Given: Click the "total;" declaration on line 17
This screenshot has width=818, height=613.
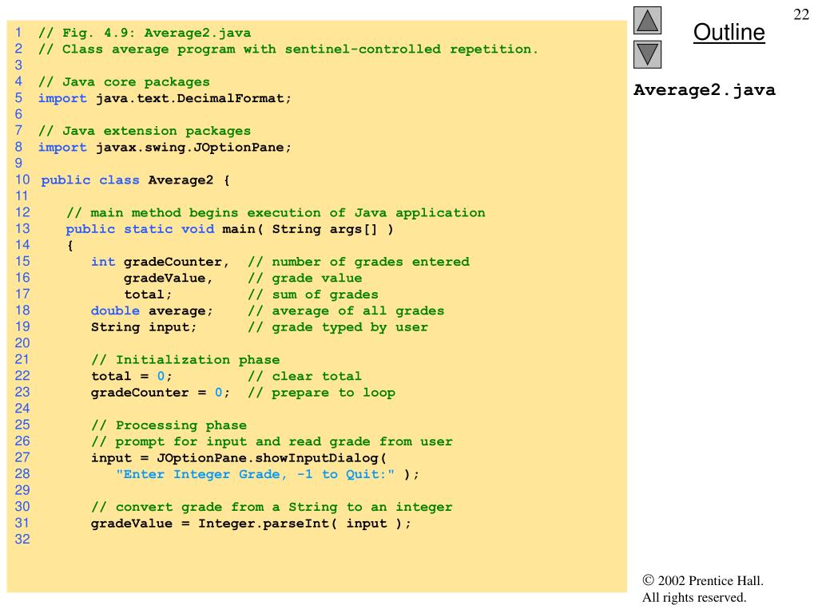Looking at the screenshot, I should point(148,295).
